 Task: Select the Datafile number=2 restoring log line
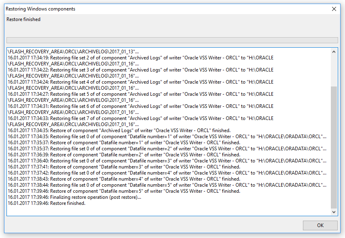(x=167, y=149)
